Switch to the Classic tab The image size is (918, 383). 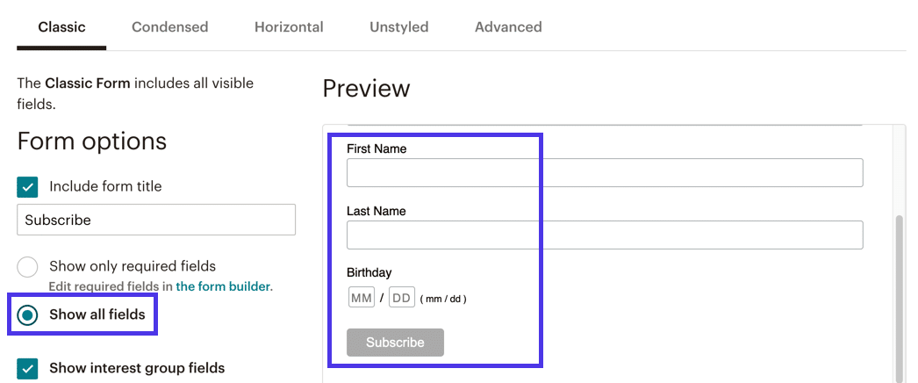pyautogui.click(x=61, y=27)
